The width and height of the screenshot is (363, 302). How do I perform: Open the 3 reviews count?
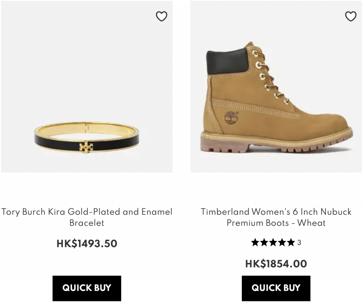coord(299,243)
